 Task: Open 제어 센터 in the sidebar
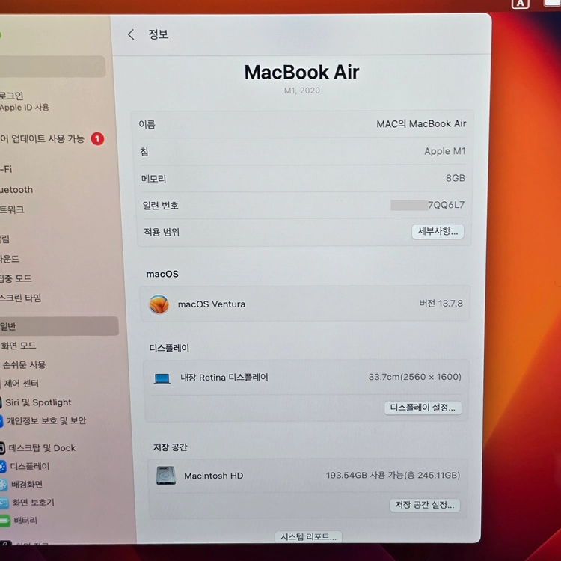[21, 384]
